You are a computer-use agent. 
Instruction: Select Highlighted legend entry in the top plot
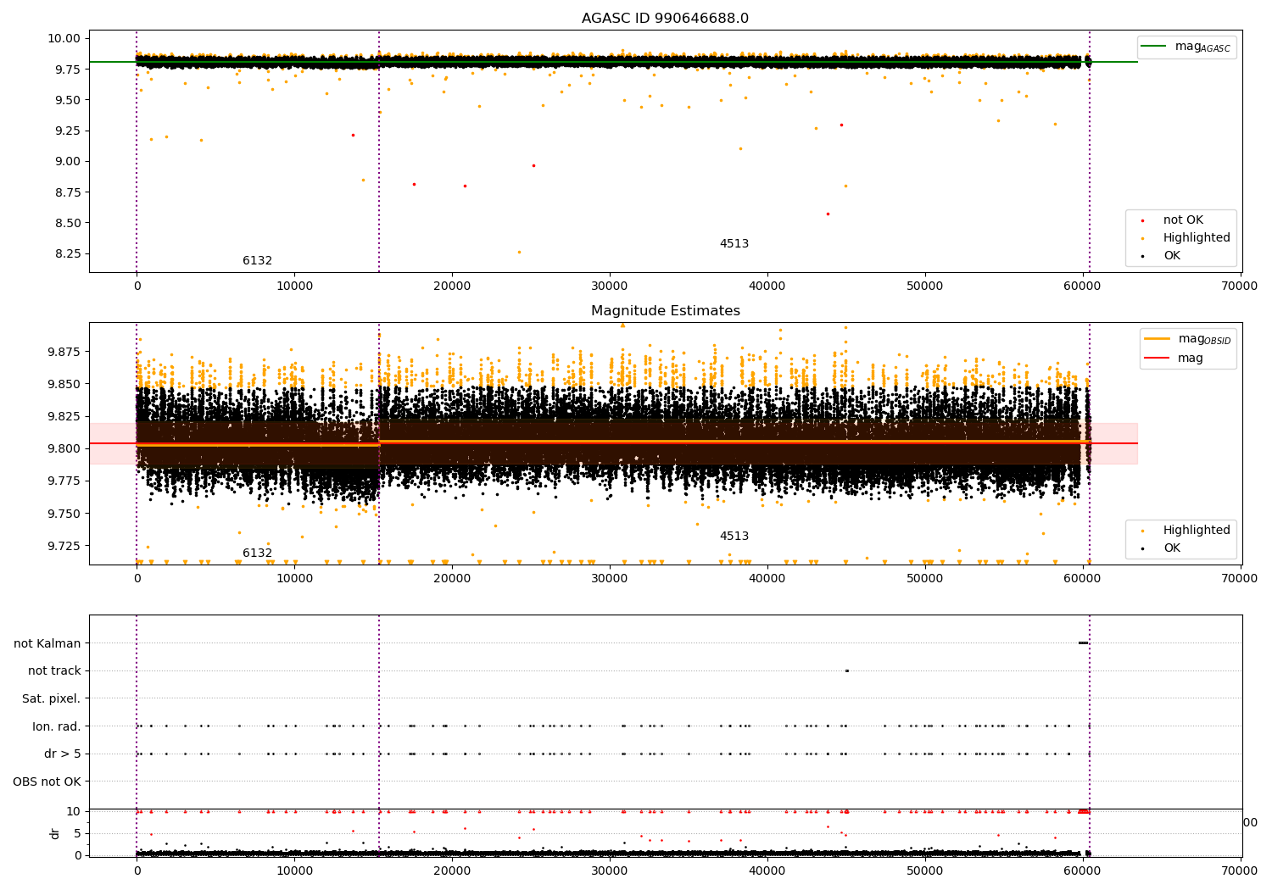[1197, 238]
